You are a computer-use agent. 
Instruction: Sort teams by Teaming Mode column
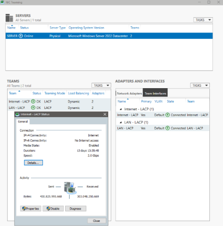pyautogui.click(x=55, y=93)
